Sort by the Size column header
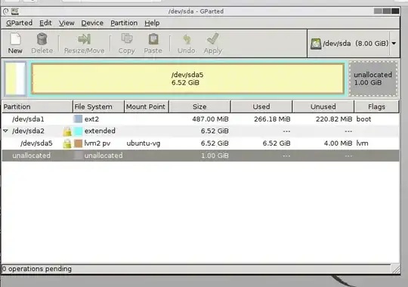 pos(199,106)
